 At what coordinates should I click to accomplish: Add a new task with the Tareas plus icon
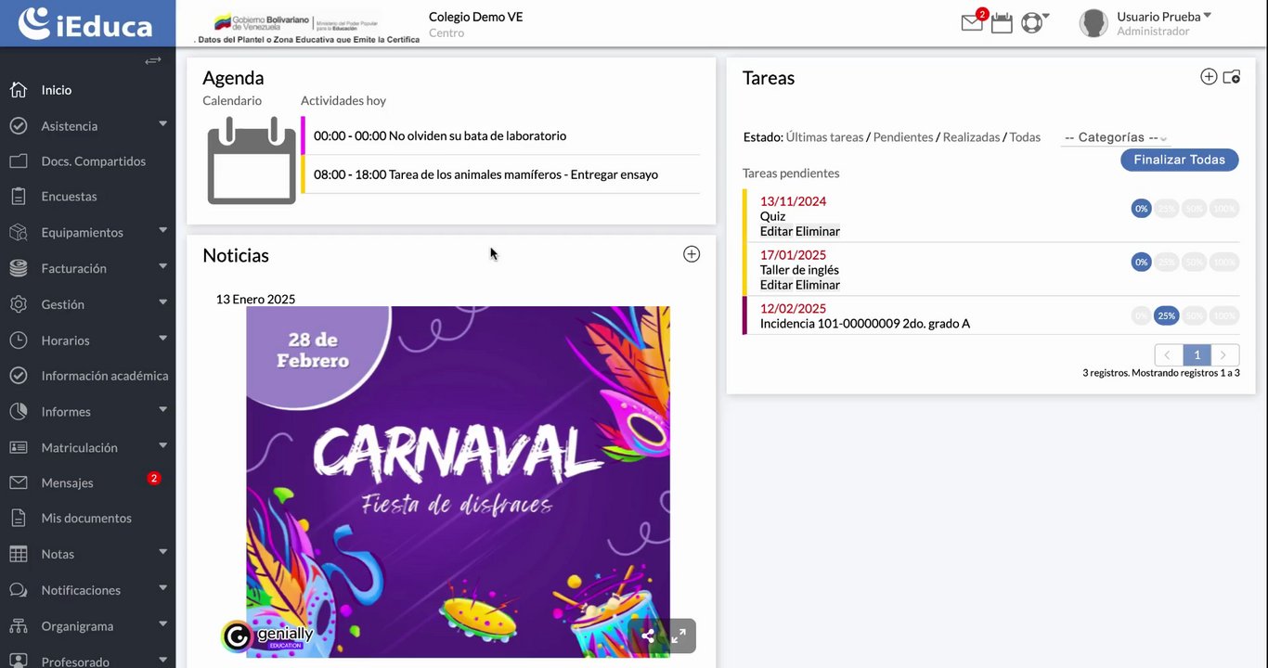1209,77
